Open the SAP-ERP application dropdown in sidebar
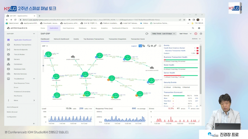The image size is (248, 139). click(21, 34)
